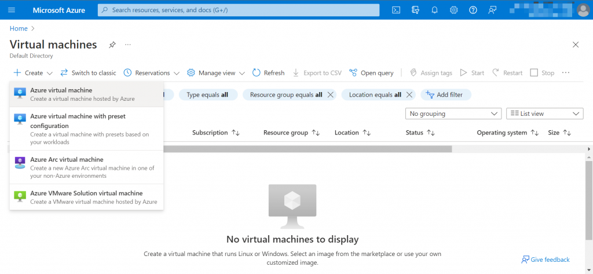This screenshot has width=593, height=274.
Task: Open the help question mark icon
Action: (473, 10)
